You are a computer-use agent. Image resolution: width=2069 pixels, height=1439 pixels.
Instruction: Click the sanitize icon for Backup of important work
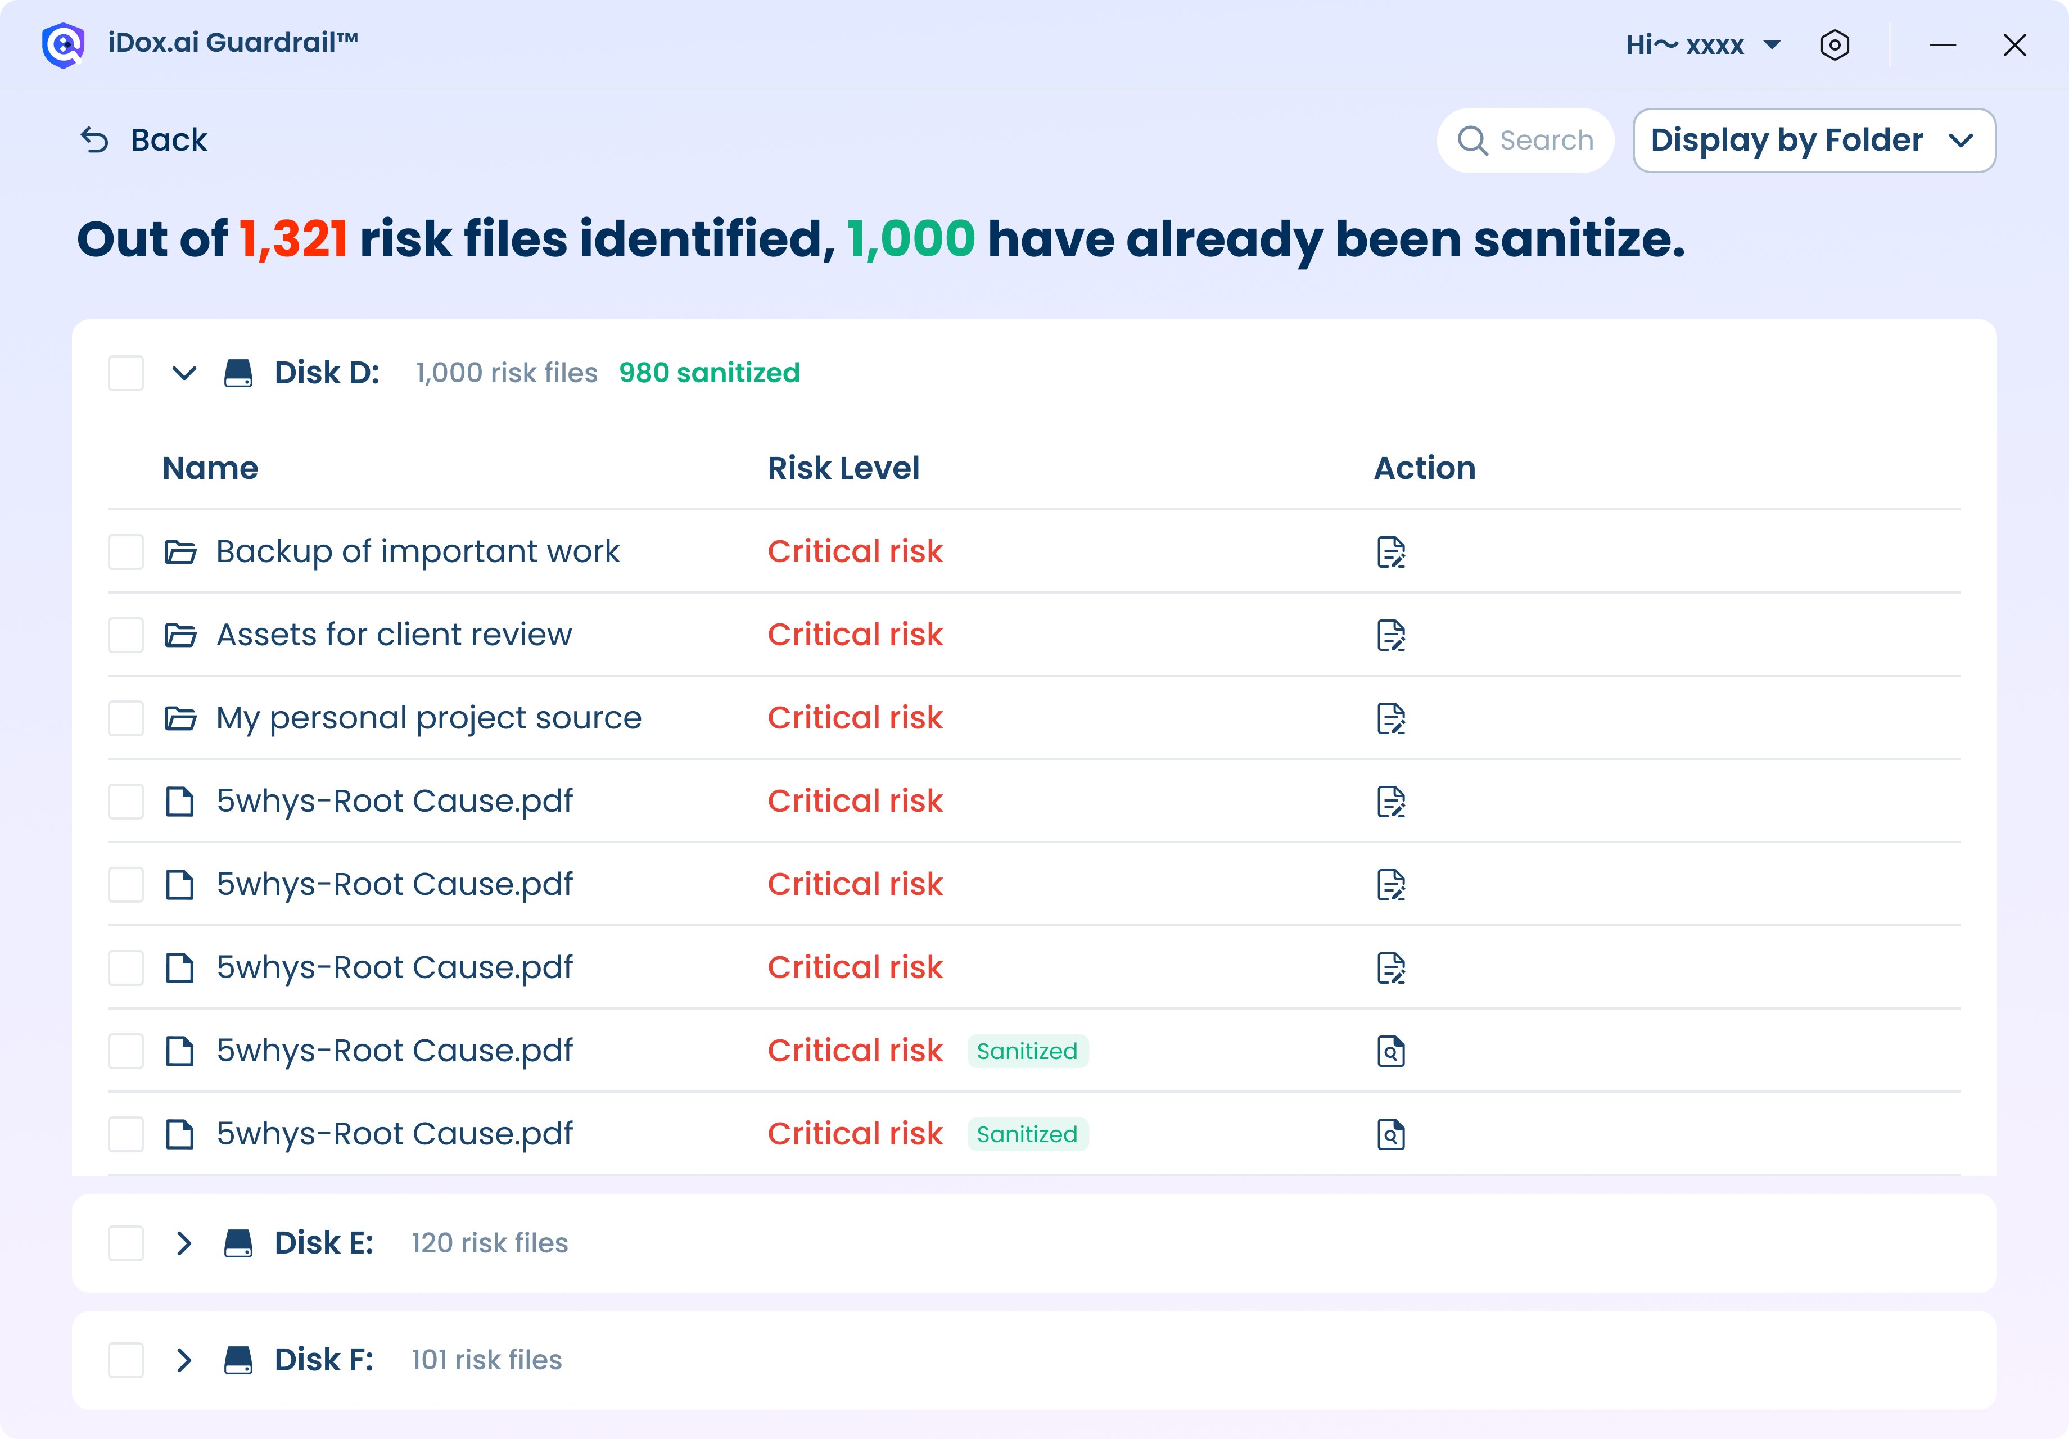tap(1390, 551)
